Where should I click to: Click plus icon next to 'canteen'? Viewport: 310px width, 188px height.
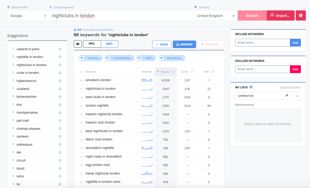pos(60,137)
